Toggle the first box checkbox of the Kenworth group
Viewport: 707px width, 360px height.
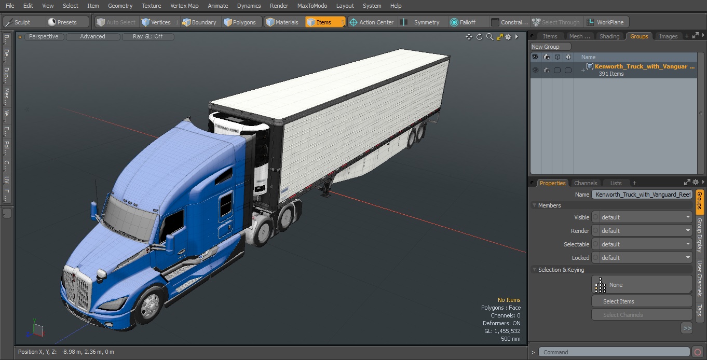(x=557, y=70)
